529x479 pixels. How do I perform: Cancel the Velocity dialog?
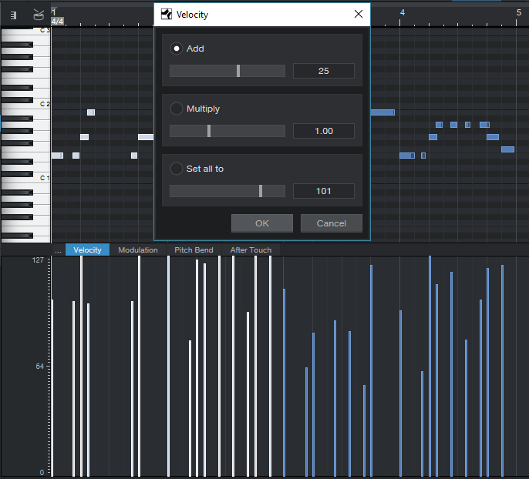(332, 223)
